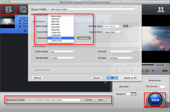
Task: Check the Deinterlacing option
Action: (x=147, y=80)
